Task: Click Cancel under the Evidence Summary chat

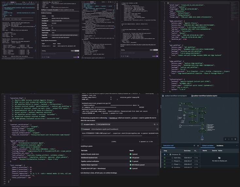Action: click(x=72, y=51)
